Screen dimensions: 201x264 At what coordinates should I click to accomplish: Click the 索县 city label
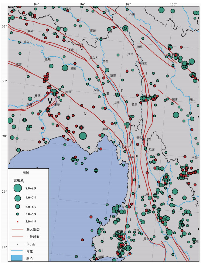coord(30,31)
